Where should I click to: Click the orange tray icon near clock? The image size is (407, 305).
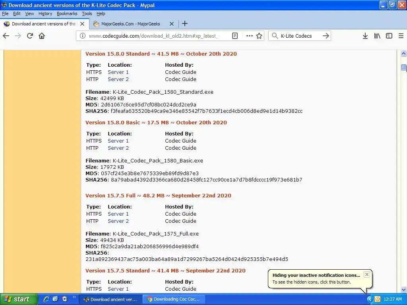[x=378, y=299]
